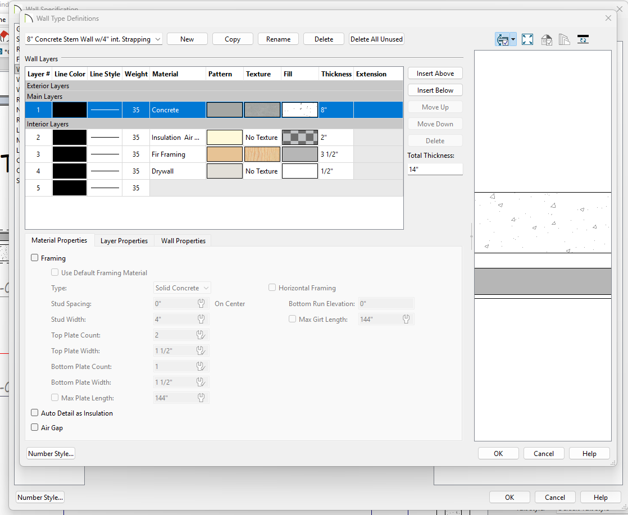The height and width of the screenshot is (515, 628).
Task: Click the Delete All Unused button
Action: 376,39
